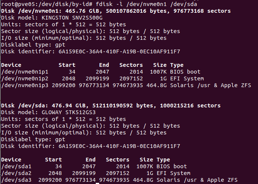Click the sda disk identifier value
The width and height of the screenshot is (258, 184).
pos(119,146)
